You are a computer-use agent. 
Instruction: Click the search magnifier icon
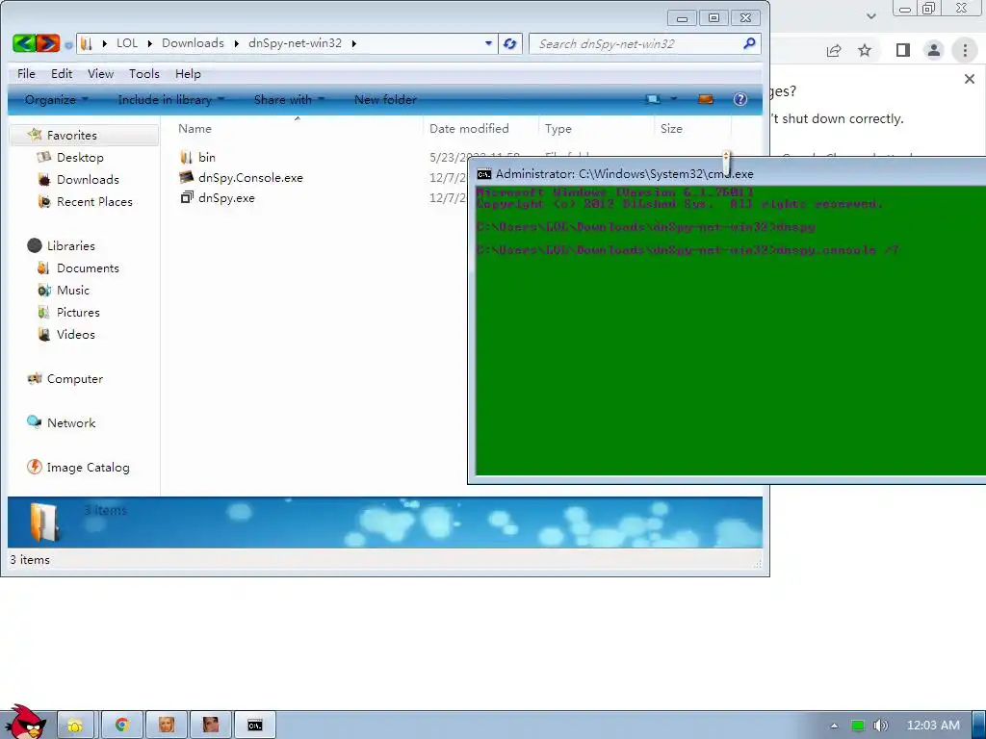click(749, 43)
